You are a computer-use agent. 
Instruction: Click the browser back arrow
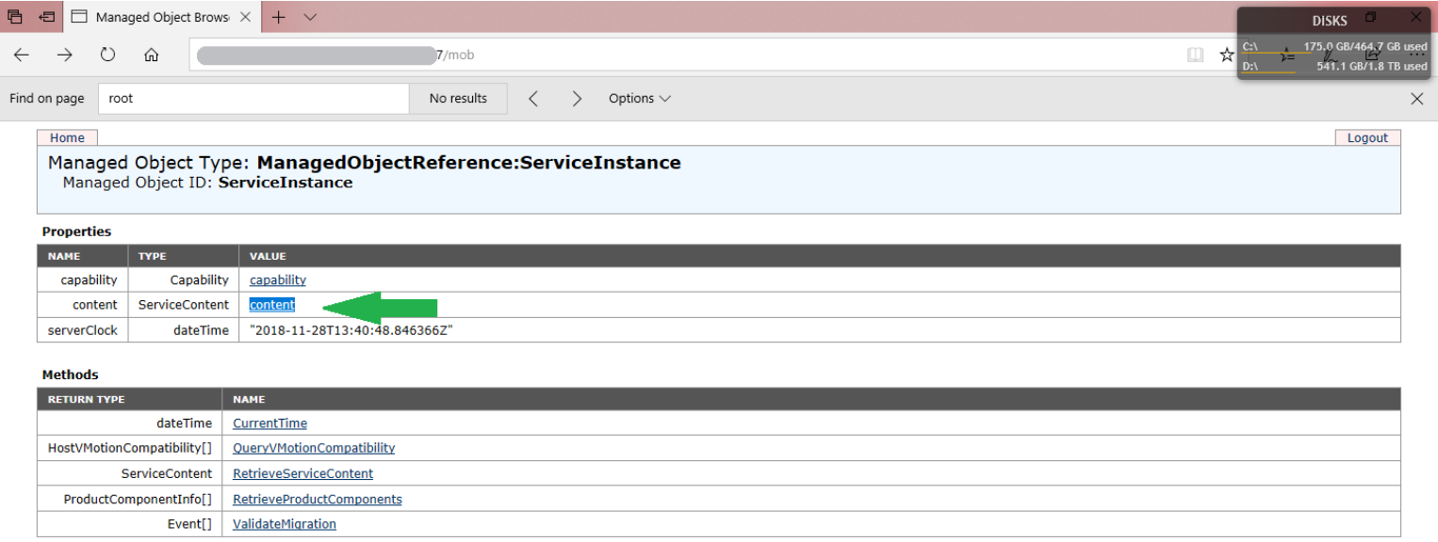(21, 55)
